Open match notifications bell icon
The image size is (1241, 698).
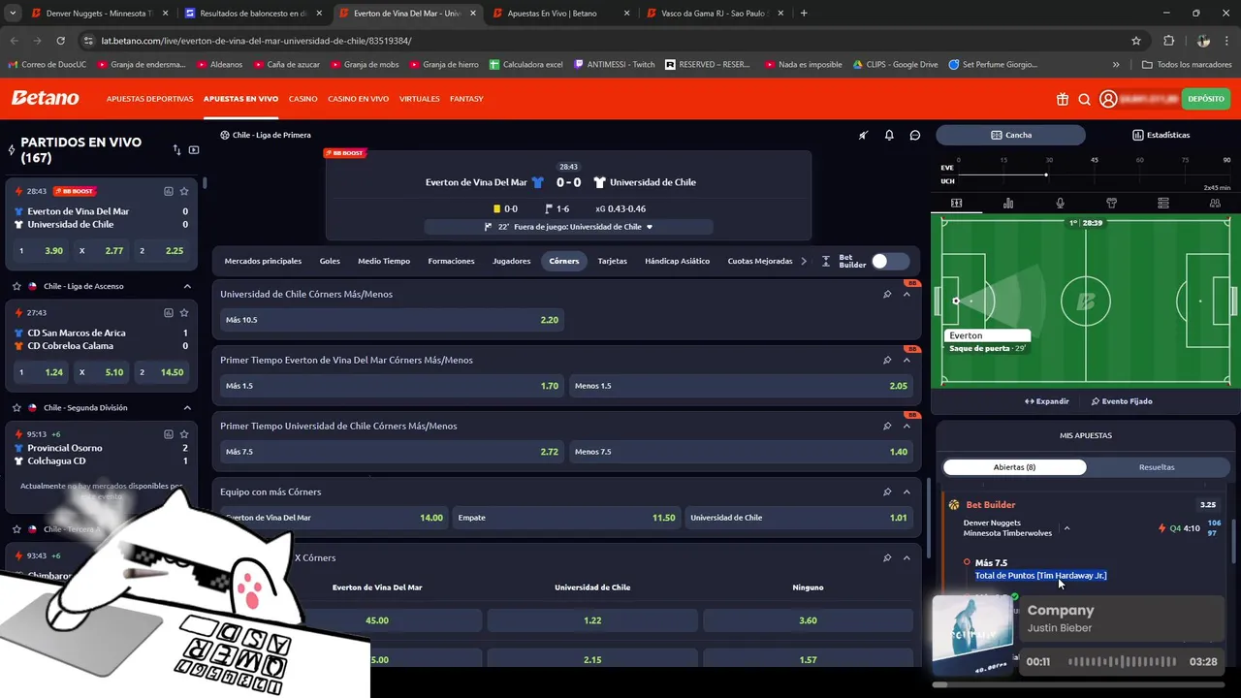coord(889,135)
